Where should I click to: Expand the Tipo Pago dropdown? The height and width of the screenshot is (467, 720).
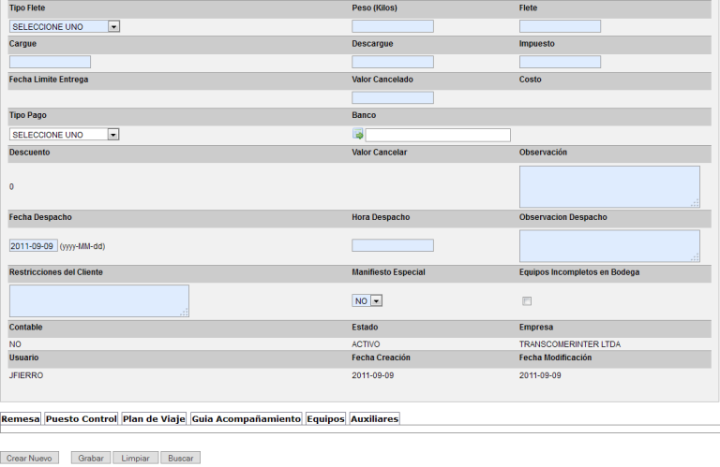pyautogui.click(x=65, y=135)
